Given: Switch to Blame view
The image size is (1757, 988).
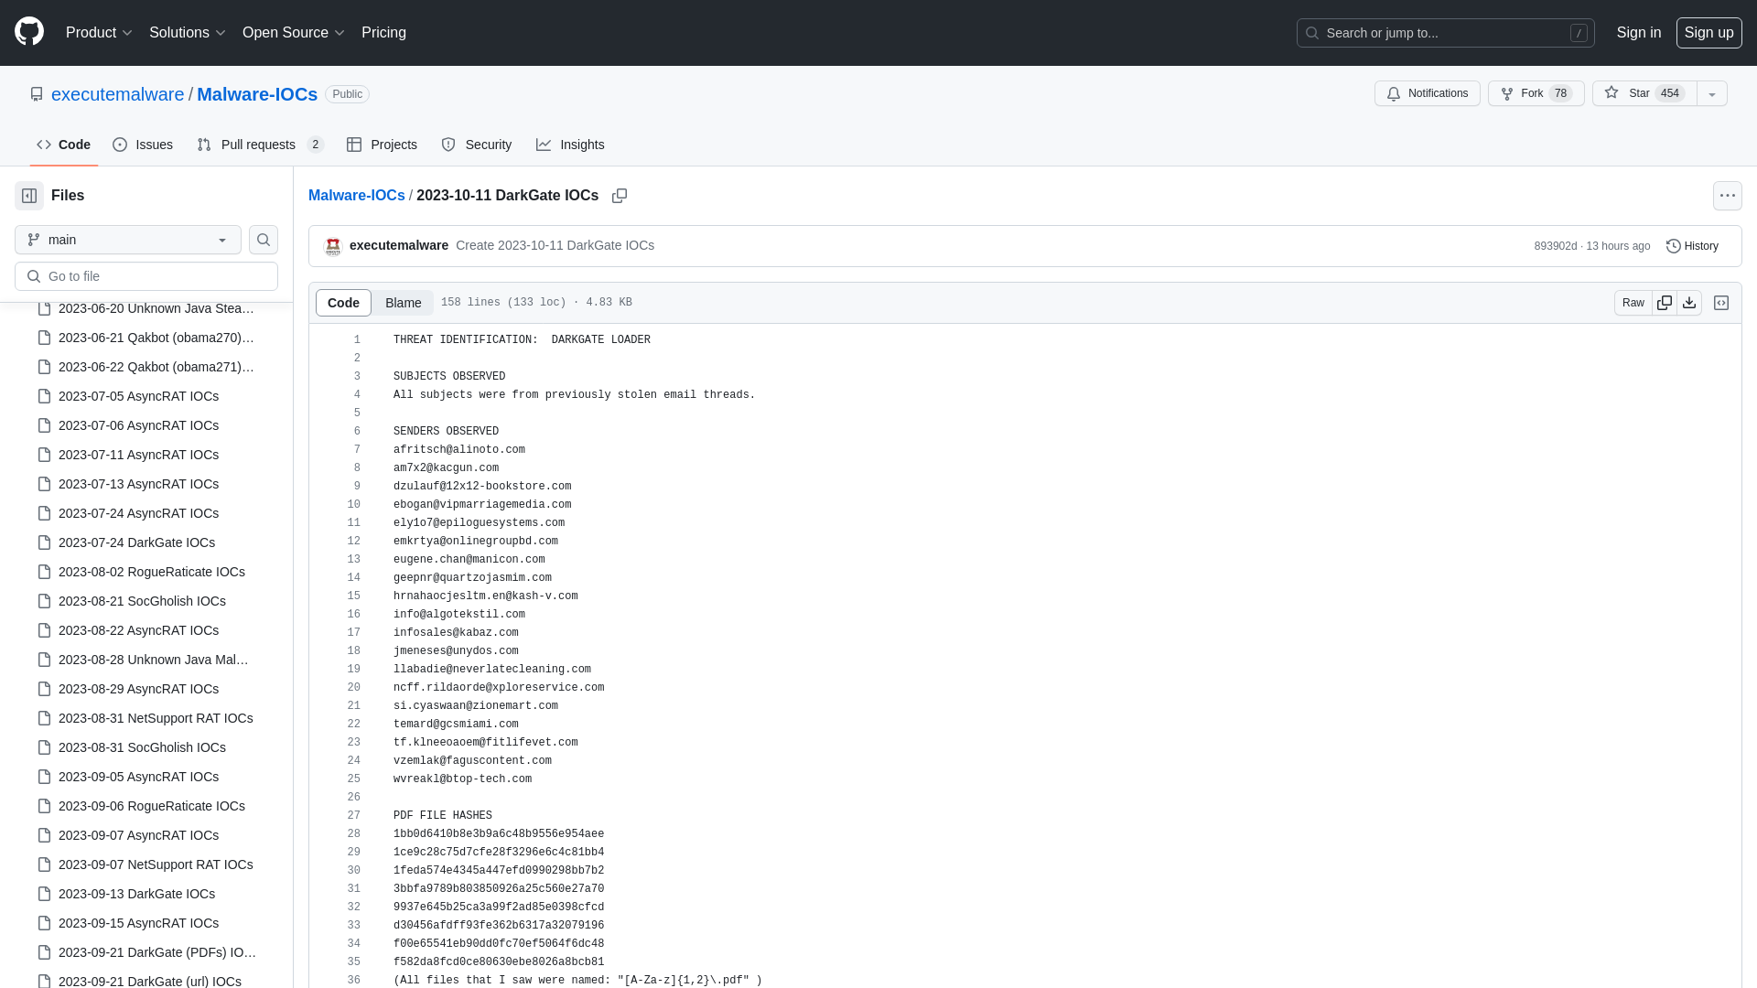Looking at the screenshot, I should [x=403, y=303].
